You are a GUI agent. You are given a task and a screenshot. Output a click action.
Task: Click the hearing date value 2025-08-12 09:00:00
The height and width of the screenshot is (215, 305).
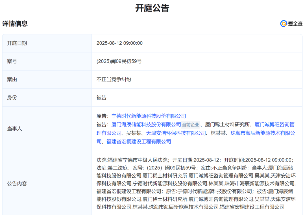pyautogui.click(x=119, y=43)
